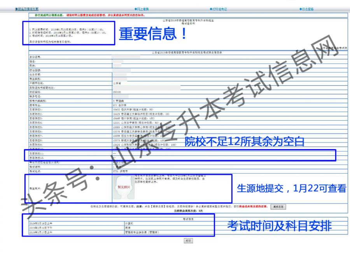Click the 更换志愿 button
The height and width of the screenshot is (256, 350).
pyautogui.click(x=279, y=207)
